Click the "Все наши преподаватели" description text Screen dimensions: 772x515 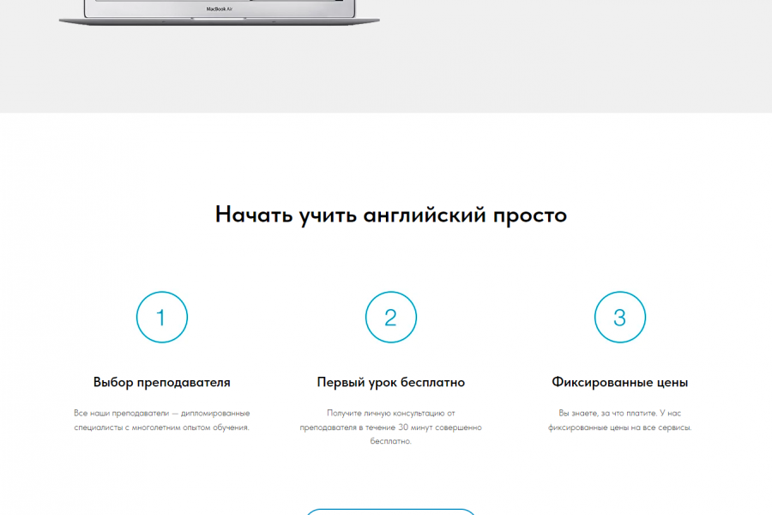(162, 421)
